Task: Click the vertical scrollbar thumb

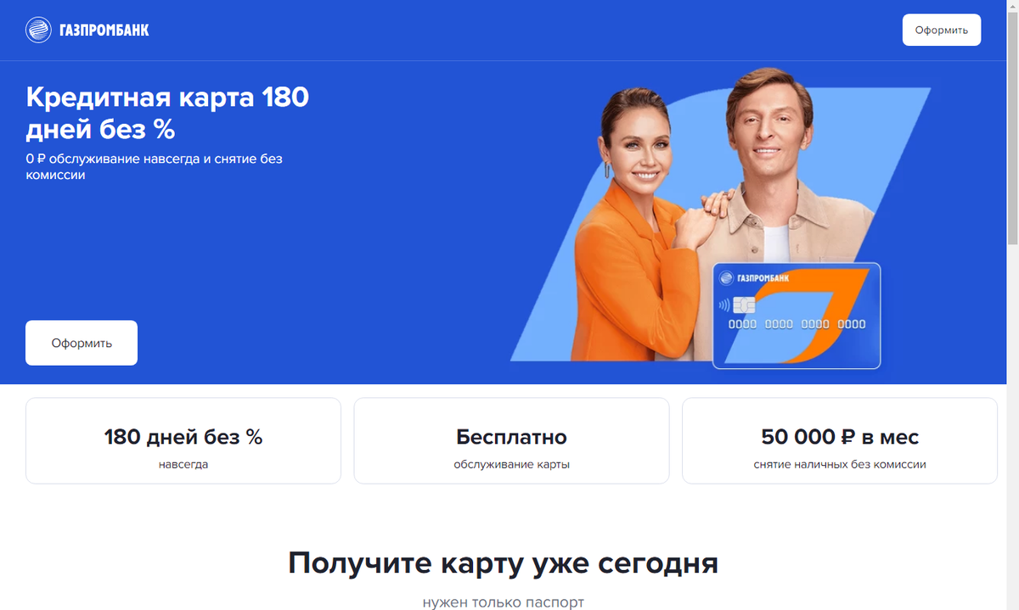Action: [1011, 127]
